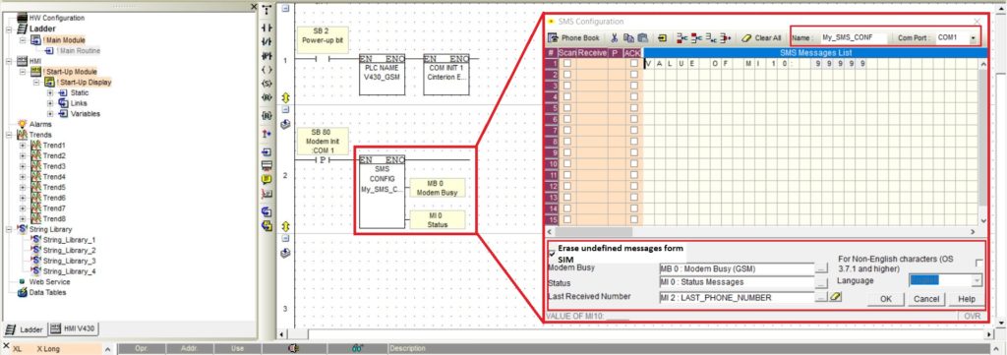The height and width of the screenshot is (355, 1007).
Task: Expand the Trend1 tree node
Action: [23, 146]
